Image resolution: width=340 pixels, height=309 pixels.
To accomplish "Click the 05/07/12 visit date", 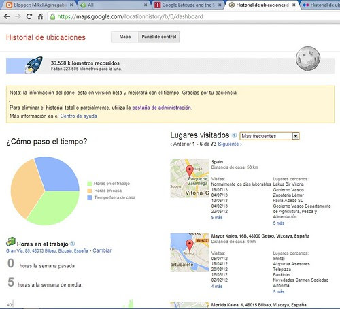I will [x=219, y=258].
